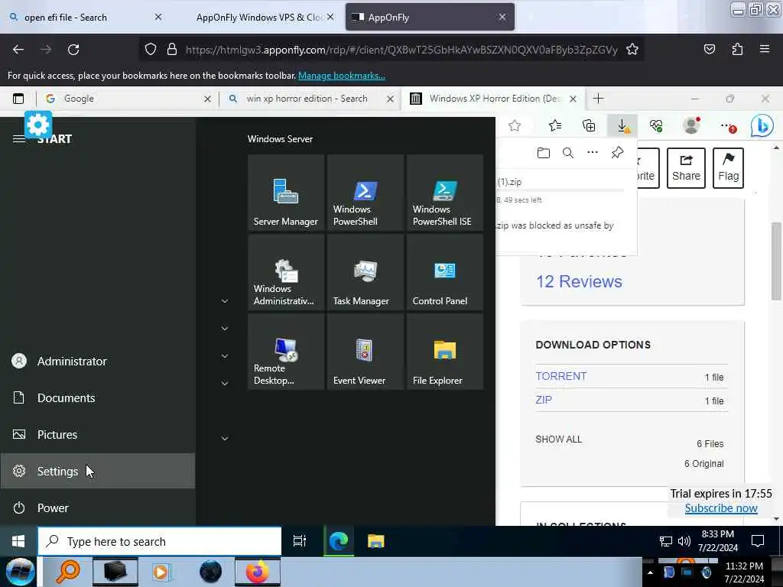Open Edge collections icon
783x587 pixels.
pyautogui.click(x=589, y=126)
